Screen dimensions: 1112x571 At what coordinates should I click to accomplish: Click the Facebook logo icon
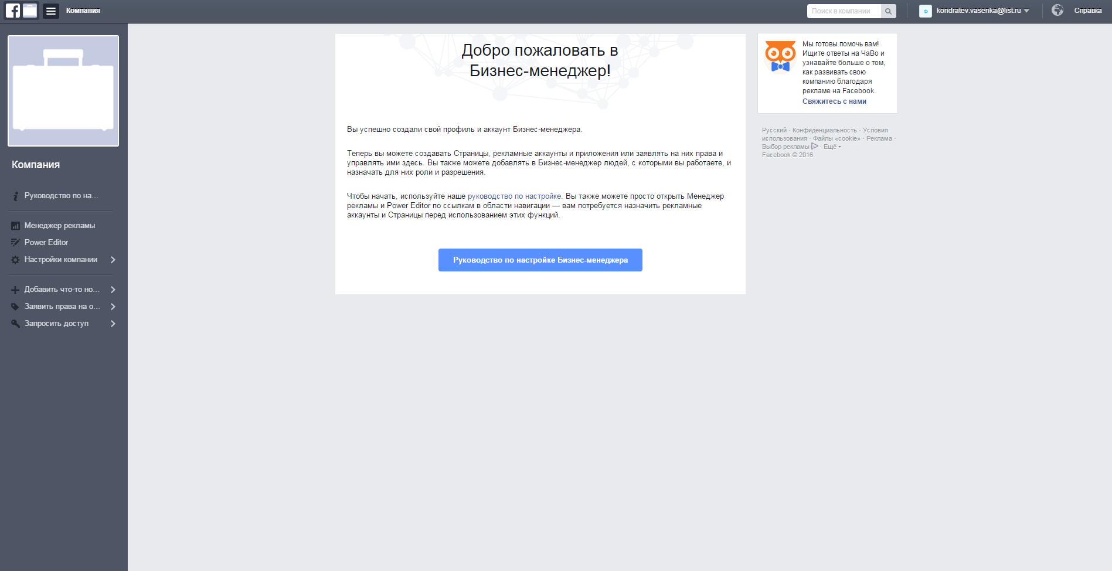13,11
